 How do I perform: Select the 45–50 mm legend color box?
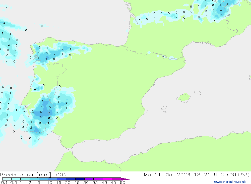[116, 179]
